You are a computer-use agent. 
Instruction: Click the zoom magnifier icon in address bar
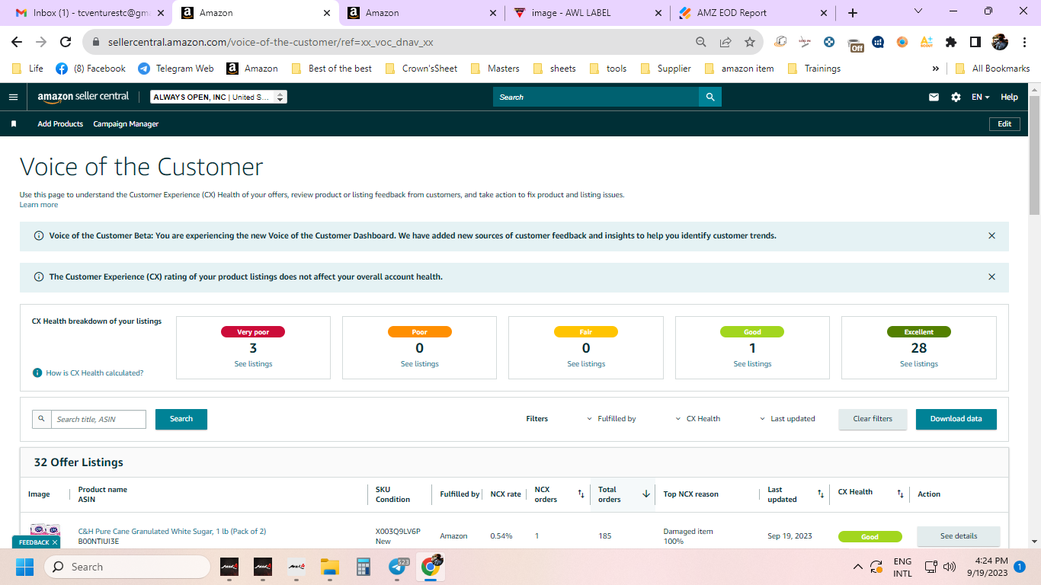pyautogui.click(x=701, y=42)
